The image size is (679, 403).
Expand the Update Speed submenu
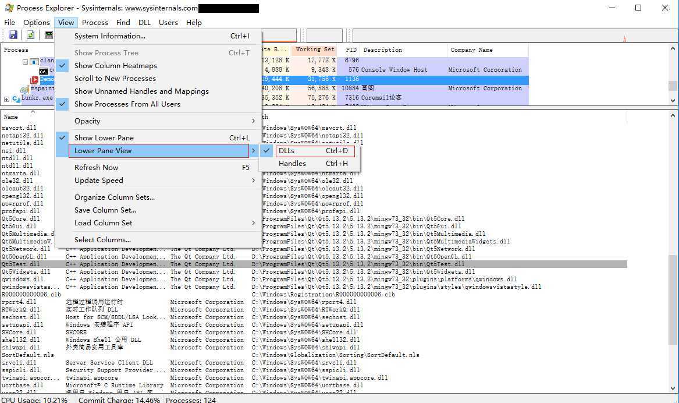158,181
